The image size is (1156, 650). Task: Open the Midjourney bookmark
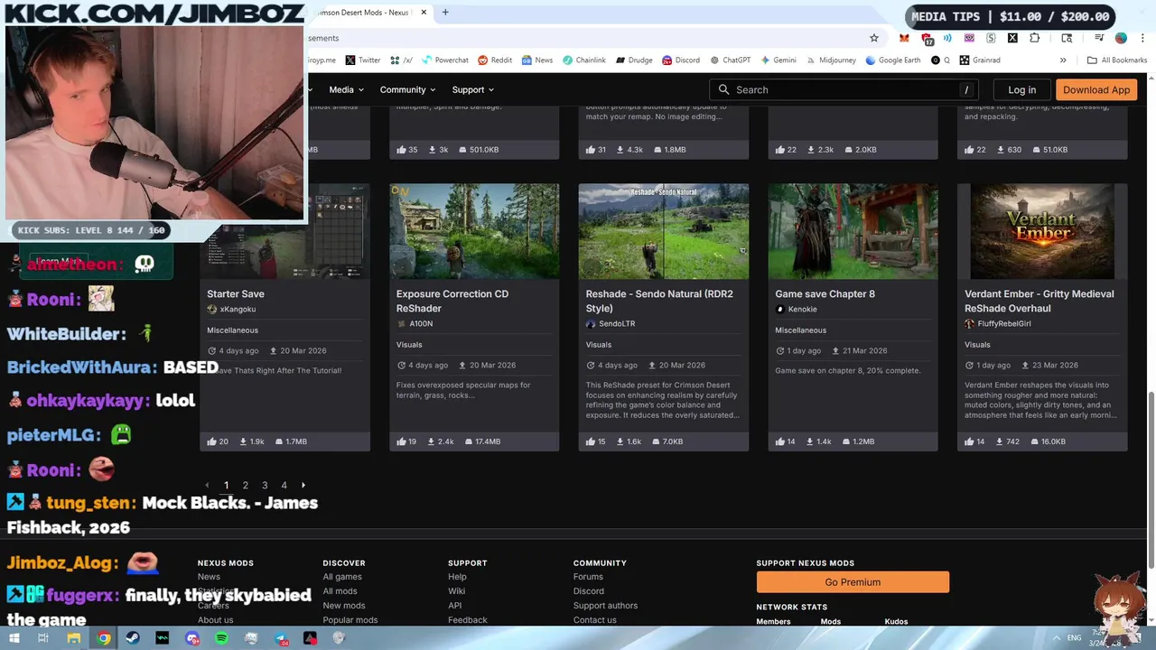(x=831, y=60)
